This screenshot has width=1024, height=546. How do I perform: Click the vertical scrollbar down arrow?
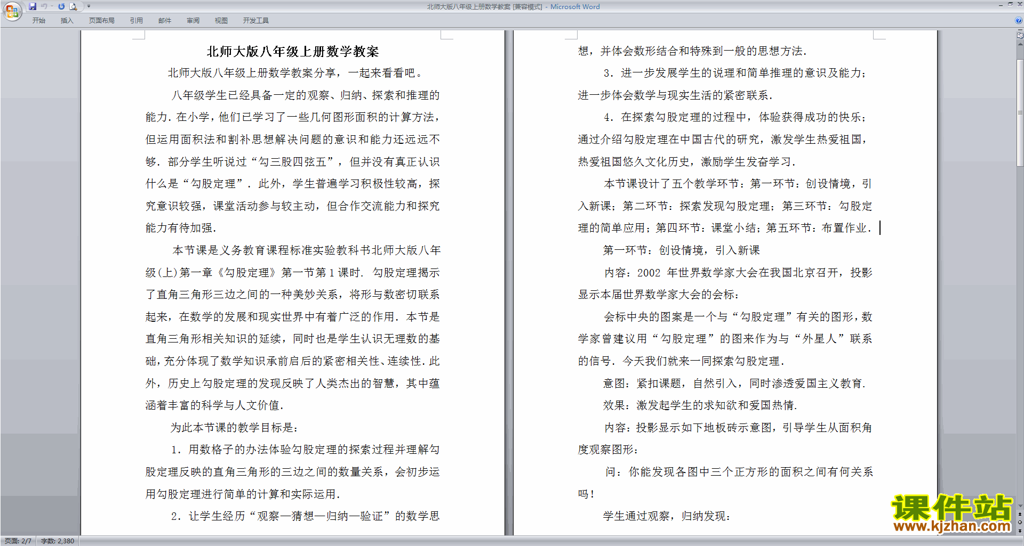click(x=1020, y=506)
